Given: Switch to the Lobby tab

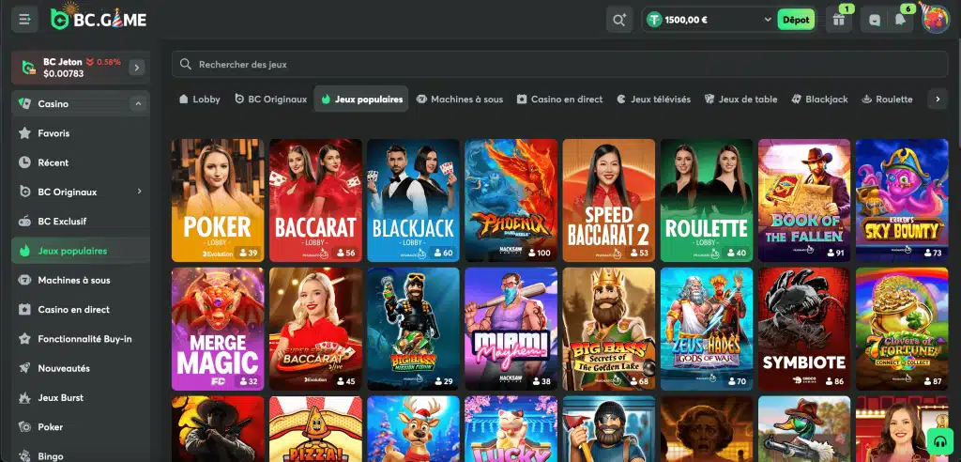Looking at the screenshot, I should tap(199, 99).
